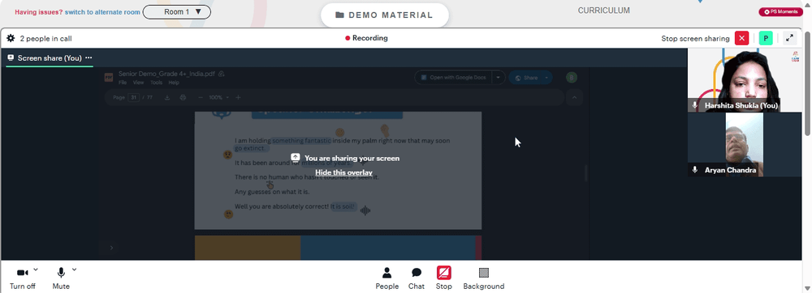Image resolution: width=812 pixels, height=293 pixels.
Task: Open the File menu in shared PDF
Action: coord(123,83)
